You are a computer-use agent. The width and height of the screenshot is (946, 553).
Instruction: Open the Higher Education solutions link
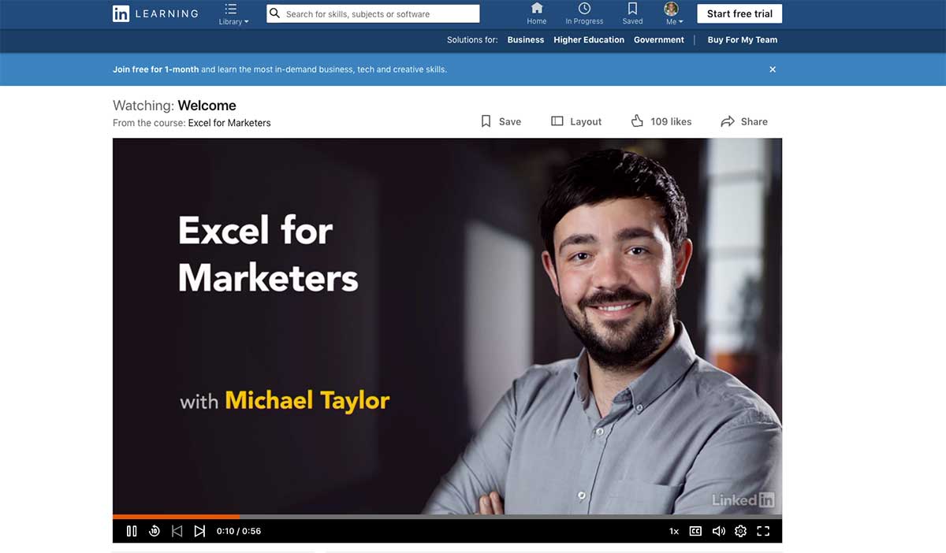click(589, 39)
